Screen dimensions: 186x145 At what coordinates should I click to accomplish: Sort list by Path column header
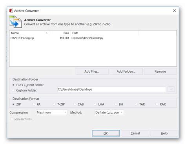coord(105,33)
